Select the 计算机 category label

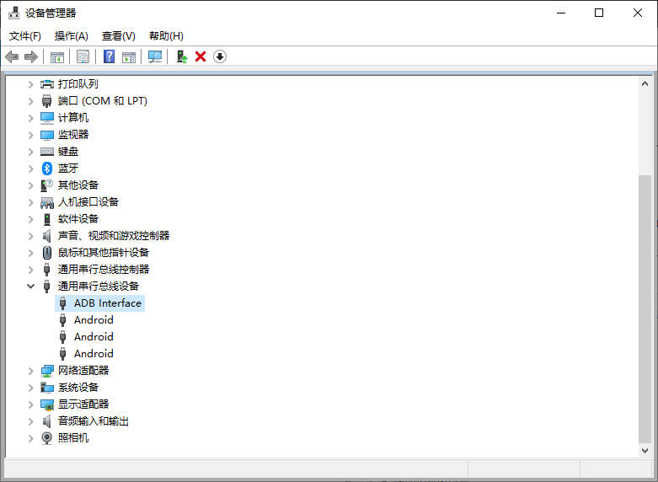(73, 118)
